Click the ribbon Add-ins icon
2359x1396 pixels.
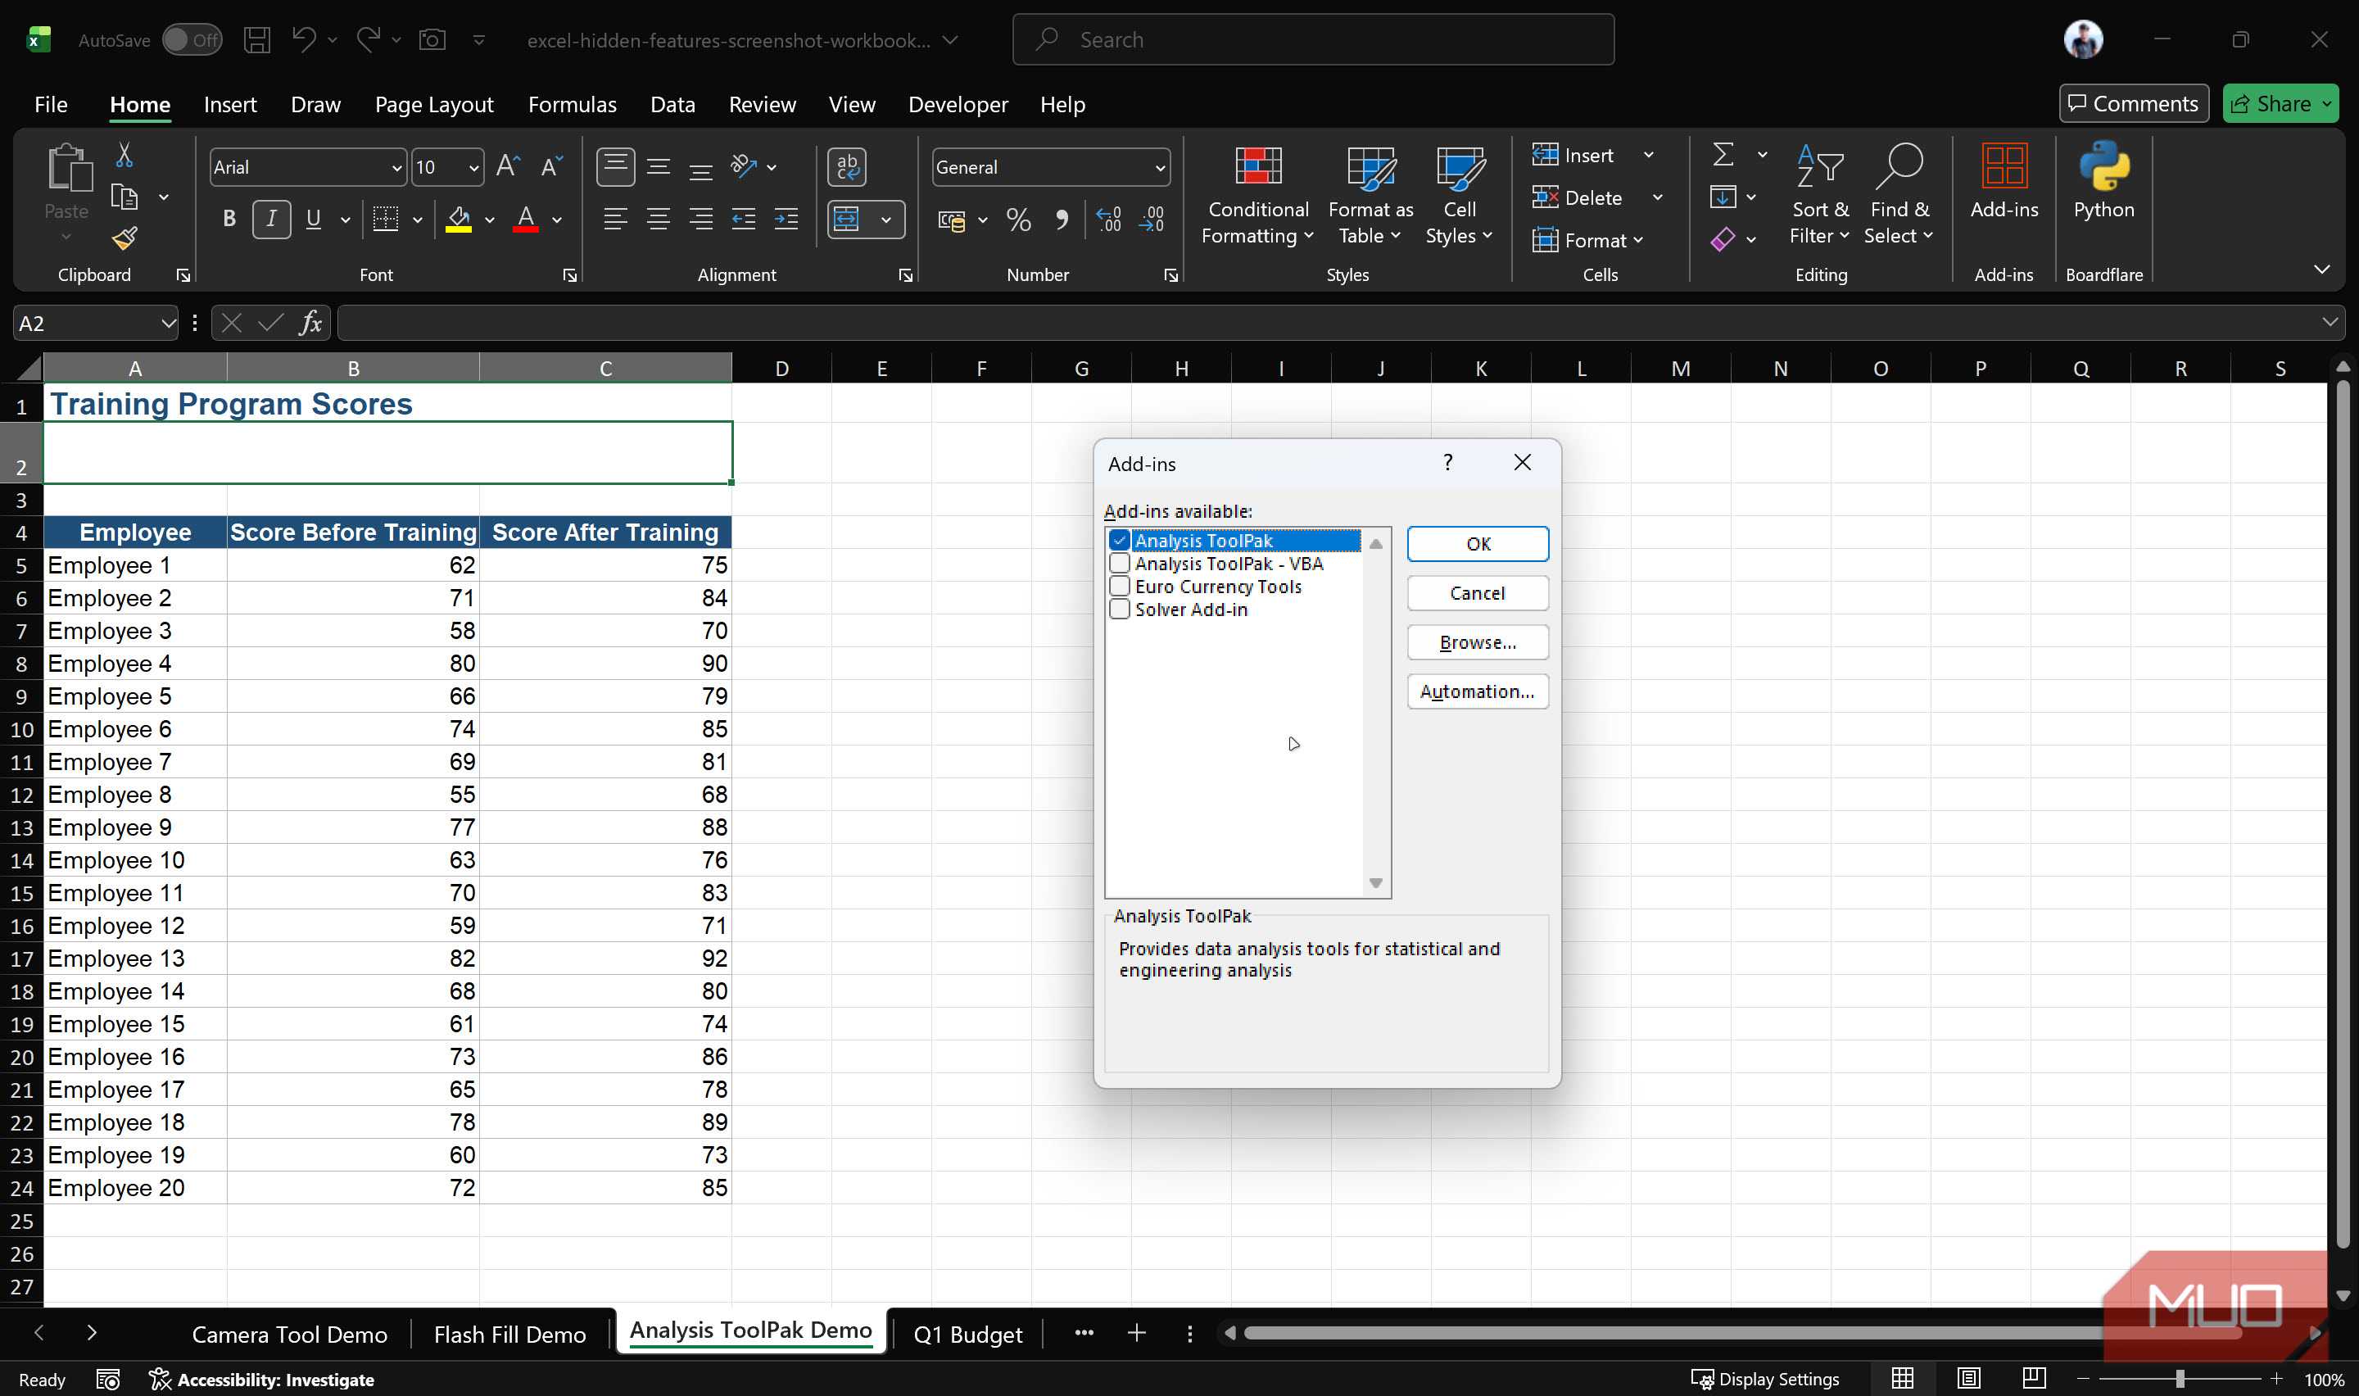(2004, 182)
